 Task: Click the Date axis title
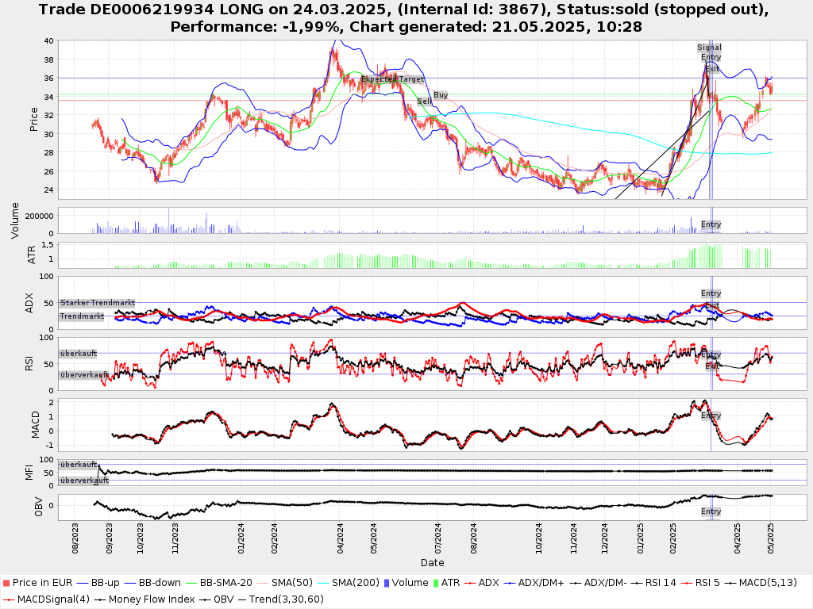tap(432, 563)
